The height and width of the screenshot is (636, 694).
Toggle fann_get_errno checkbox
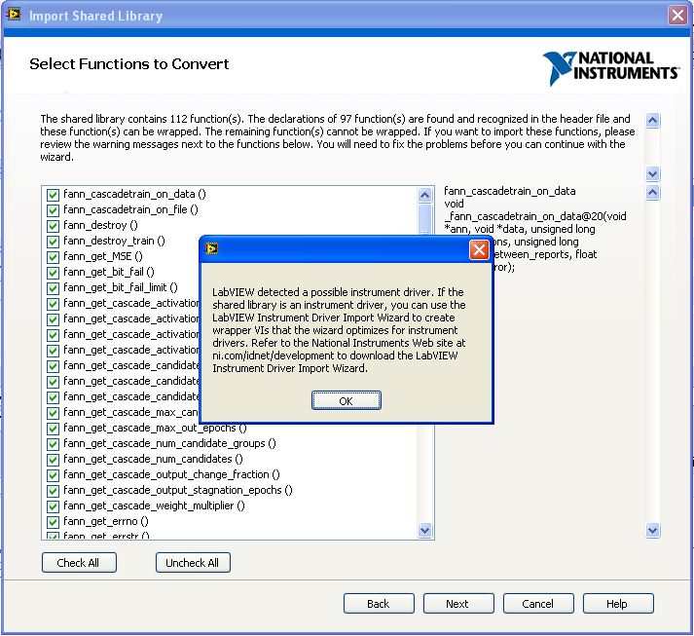[53, 522]
